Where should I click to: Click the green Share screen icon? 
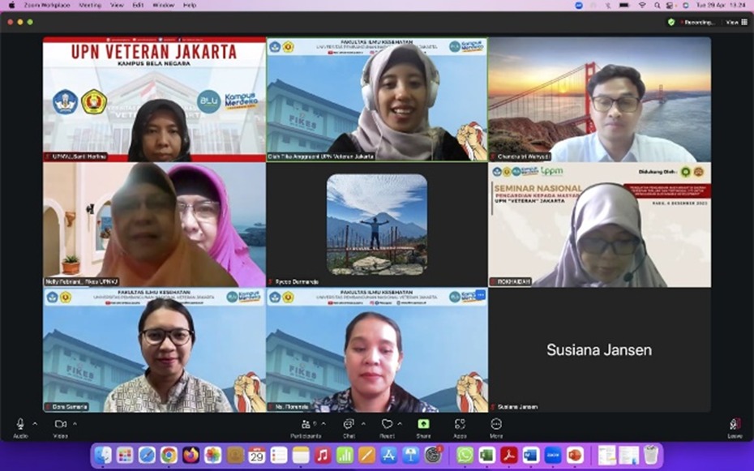point(423,425)
